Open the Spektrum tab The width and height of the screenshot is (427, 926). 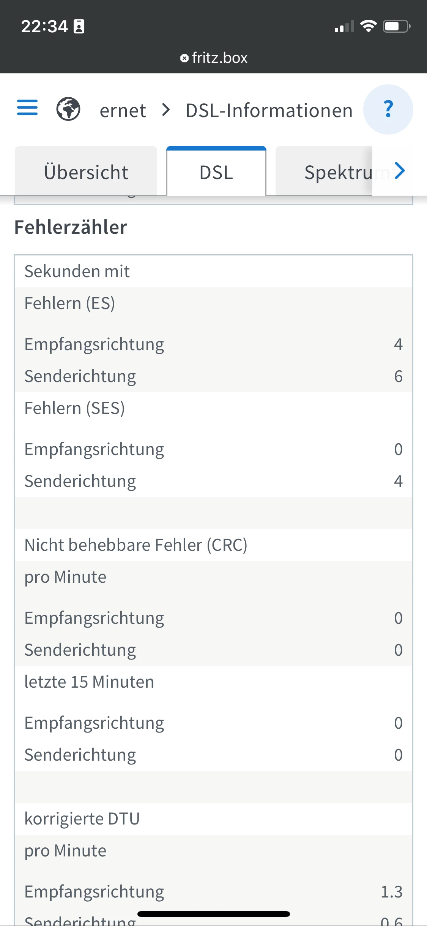pyautogui.click(x=338, y=172)
